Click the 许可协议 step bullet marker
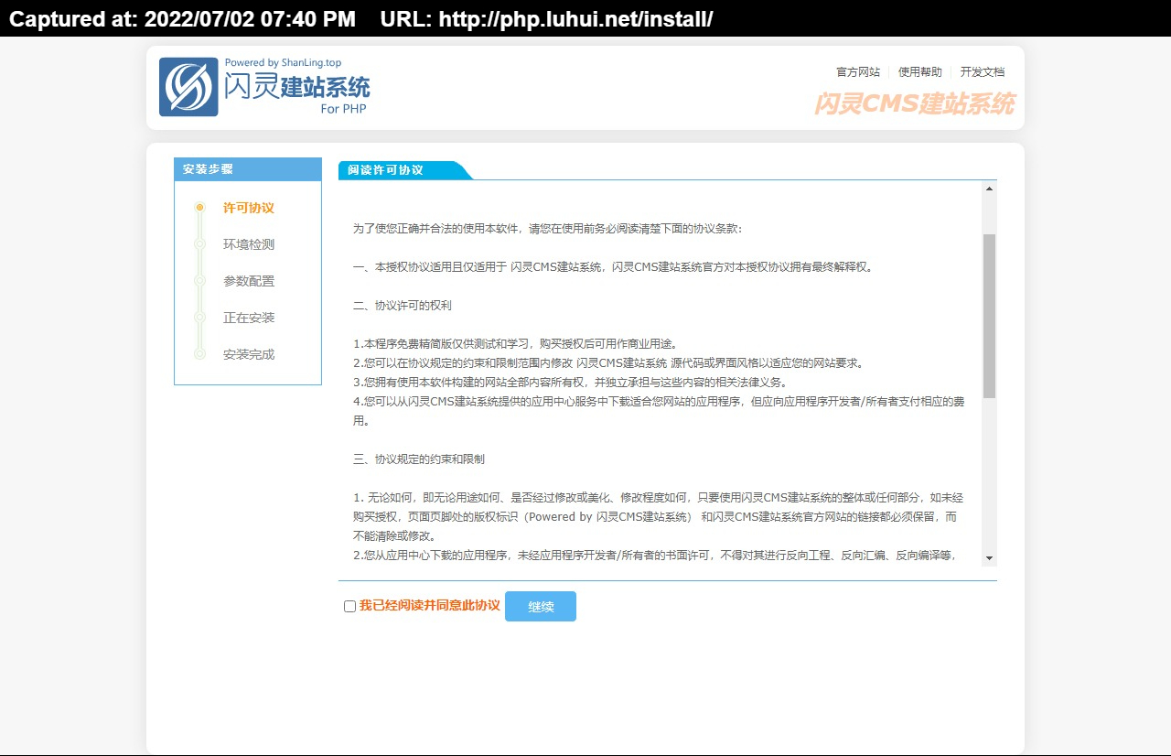1171x756 pixels. coord(199,208)
